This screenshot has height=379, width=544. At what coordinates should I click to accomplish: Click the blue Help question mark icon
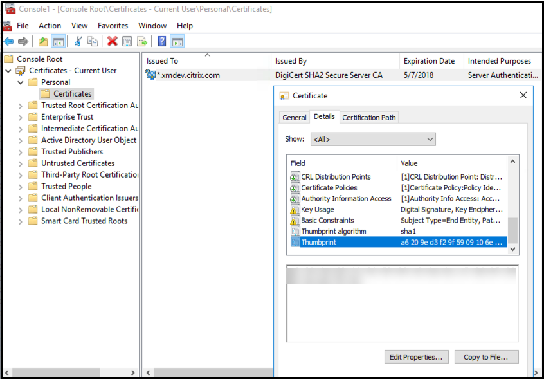point(161,42)
